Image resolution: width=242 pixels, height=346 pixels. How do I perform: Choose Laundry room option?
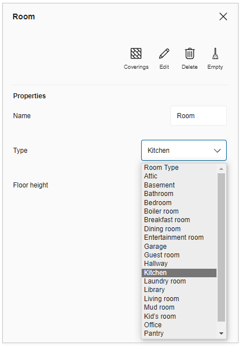(179, 281)
